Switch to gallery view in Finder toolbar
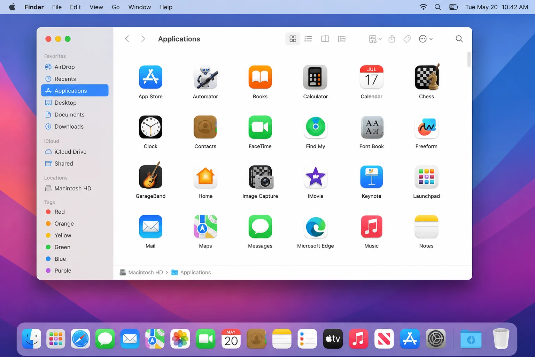The image size is (535, 357). pyautogui.click(x=342, y=39)
